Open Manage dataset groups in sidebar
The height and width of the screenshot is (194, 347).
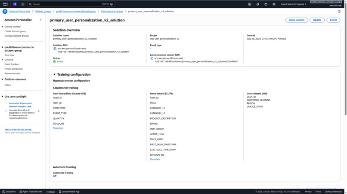point(17,36)
